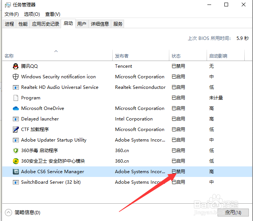Switch to the 性能 tab
Screen dimensions: 253x221
click(x=23, y=24)
